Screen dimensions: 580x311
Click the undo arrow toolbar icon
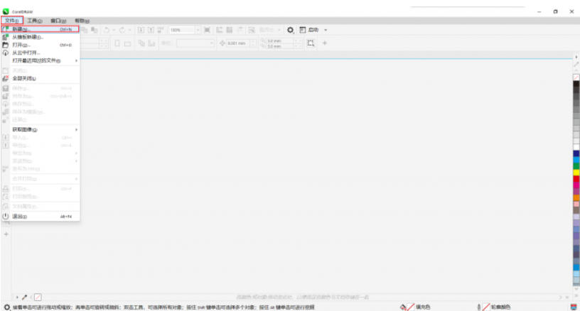click(x=107, y=30)
